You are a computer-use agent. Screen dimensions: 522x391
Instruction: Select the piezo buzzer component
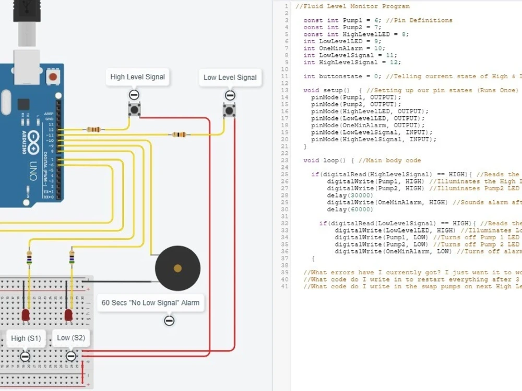pos(177,268)
